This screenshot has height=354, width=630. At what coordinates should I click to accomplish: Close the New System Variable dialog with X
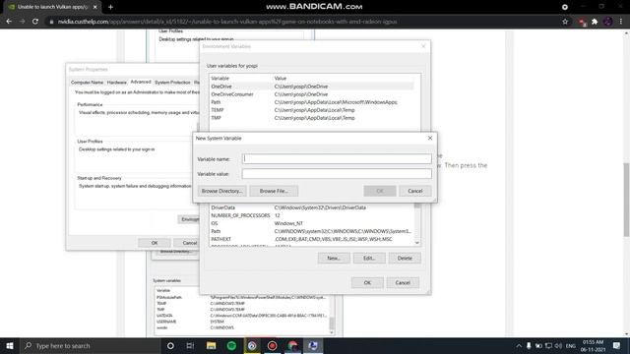coord(430,138)
